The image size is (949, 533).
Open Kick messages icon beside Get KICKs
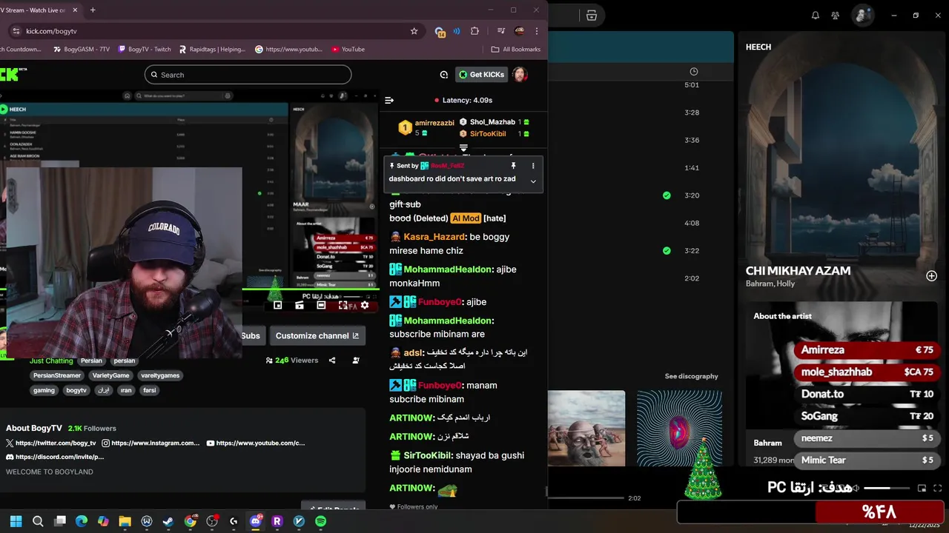[443, 75]
